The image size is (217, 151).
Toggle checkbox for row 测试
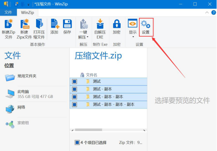(x=74, y=82)
